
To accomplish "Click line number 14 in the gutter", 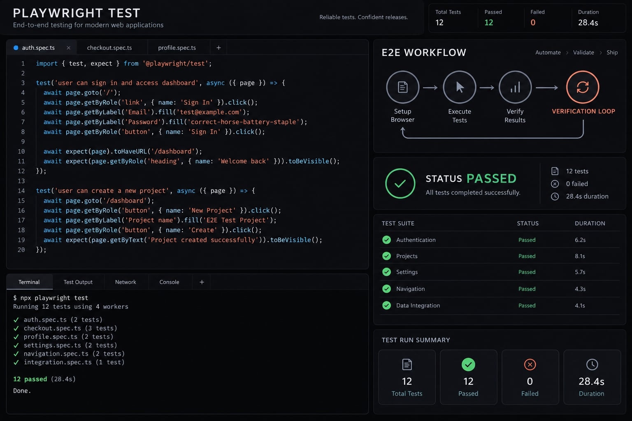I will (21, 191).
